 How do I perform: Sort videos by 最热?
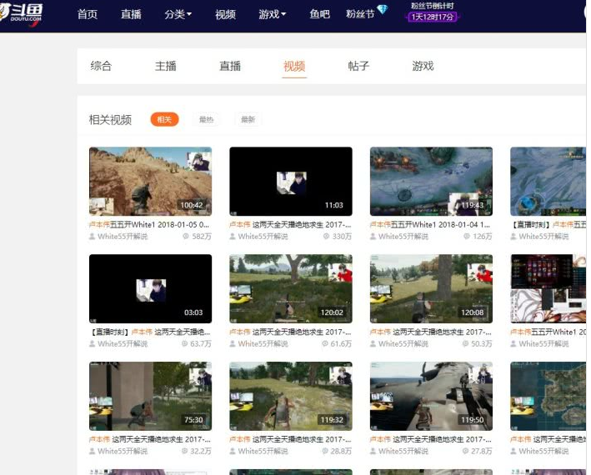tap(206, 119)
